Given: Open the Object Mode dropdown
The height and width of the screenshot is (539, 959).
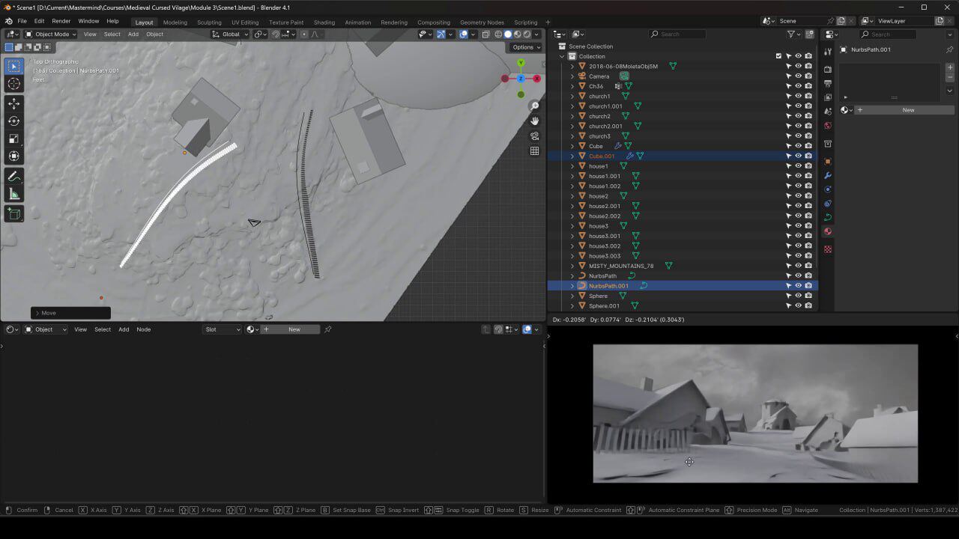Looking at the screenshot, I should click(52, 34).
